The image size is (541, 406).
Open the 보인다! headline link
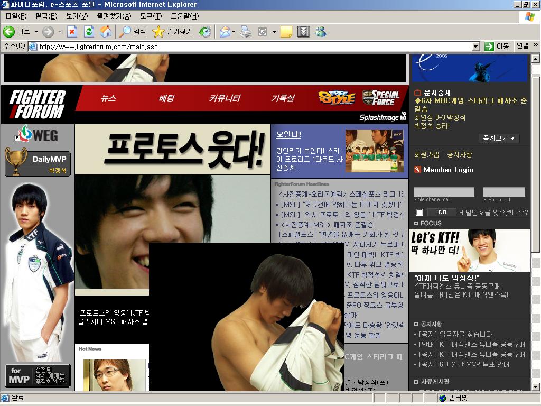pyautogui.click(x=288, y=135)
